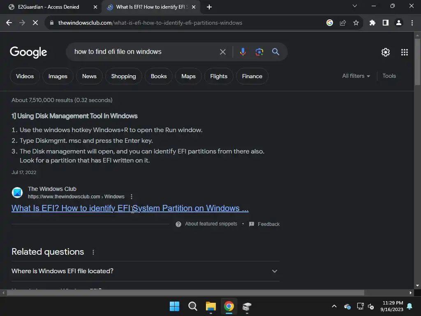Image resolution: width=421 pixels, height=316 pixels.
Task: Click the Google icon in address bar
Action: [x=329, y=23]
